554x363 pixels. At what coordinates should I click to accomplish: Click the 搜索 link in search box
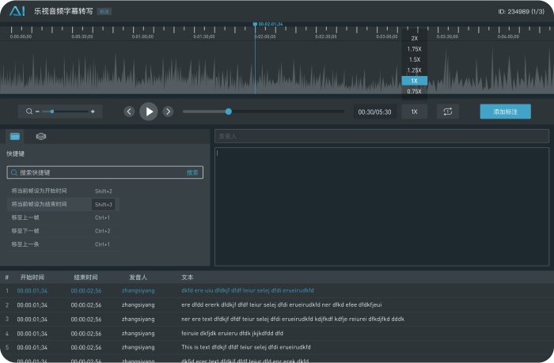(x=192, y=172)
